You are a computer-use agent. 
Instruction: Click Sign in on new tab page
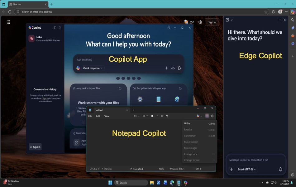pyautogui.click(x=212, y=22)
